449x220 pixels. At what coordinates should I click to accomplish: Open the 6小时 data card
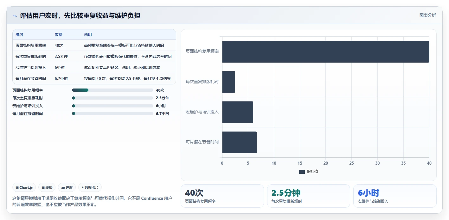tap(395, 196)
